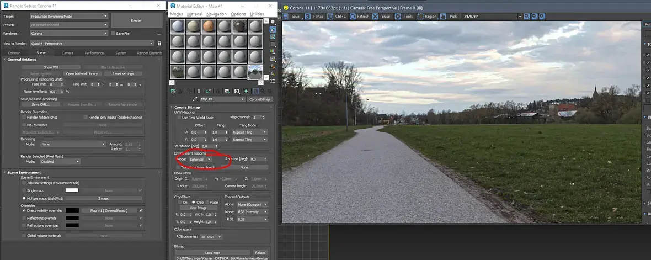The height and width of the screenshot is (260, 651).
Task: Click Erase in the VFB toolbar
Action: click(382, 16)
